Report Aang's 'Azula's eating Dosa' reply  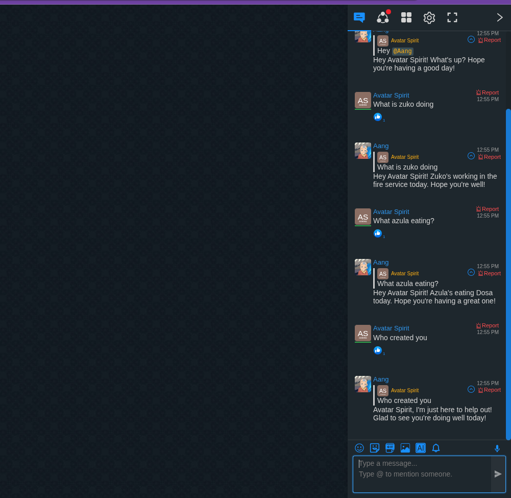click(x=489, y=273)
